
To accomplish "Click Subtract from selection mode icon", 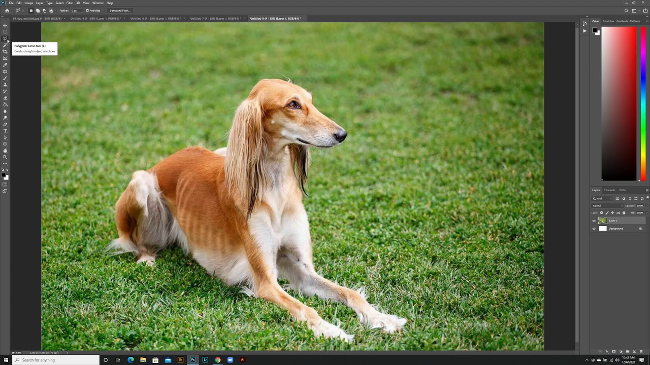I will point(44,11).
